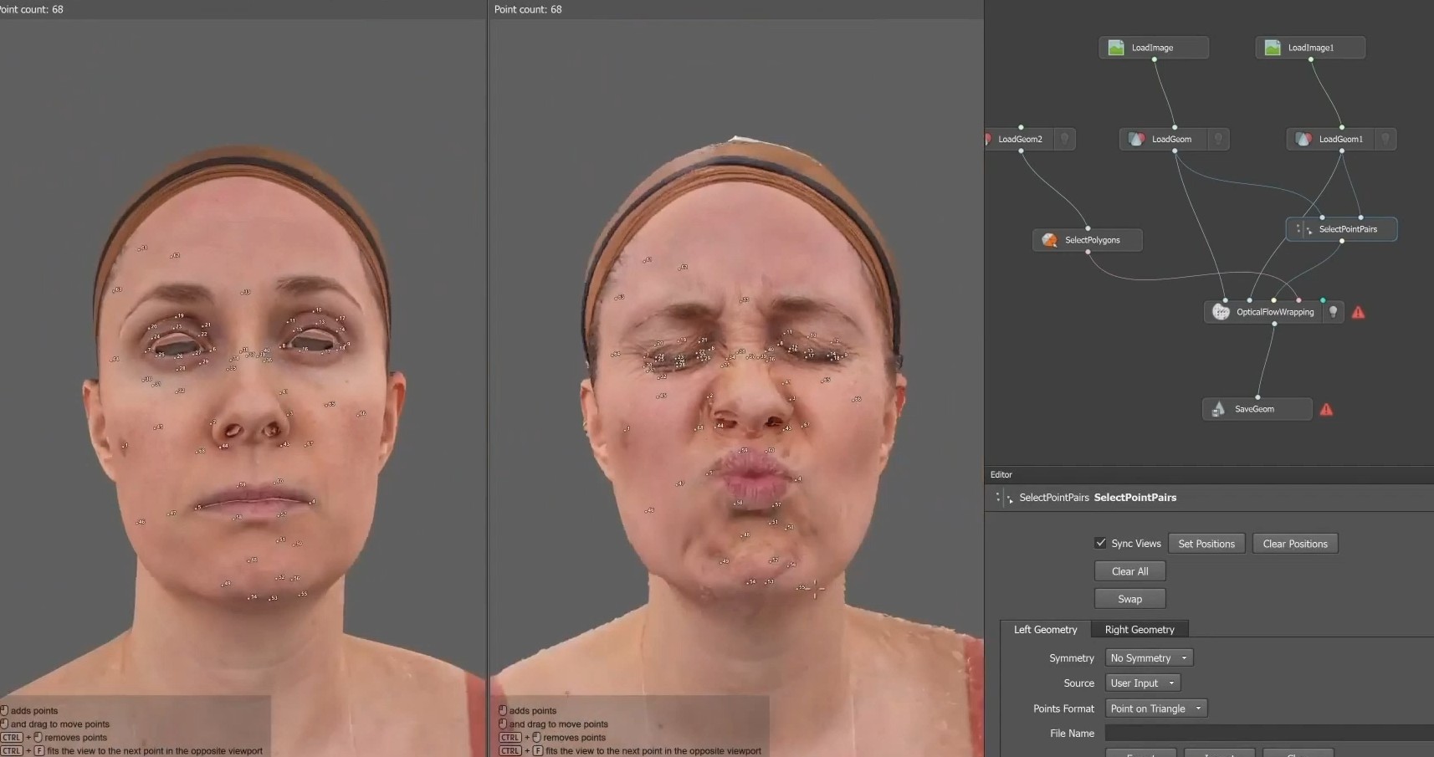Click the OpticalFlowWrapping node icon
Screen dimensions: 1434x757
pos(1221,312)
